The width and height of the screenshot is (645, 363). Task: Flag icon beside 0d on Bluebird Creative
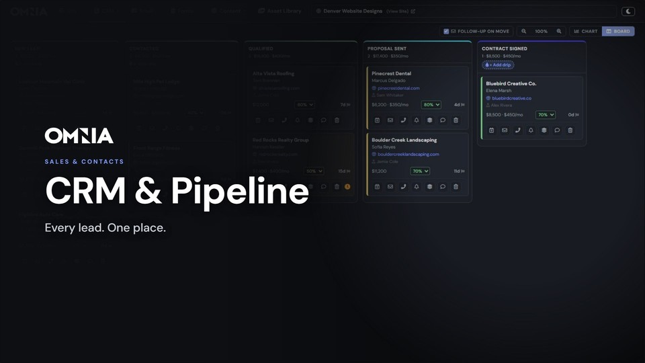pyautogui.click(x=577, y=115)
